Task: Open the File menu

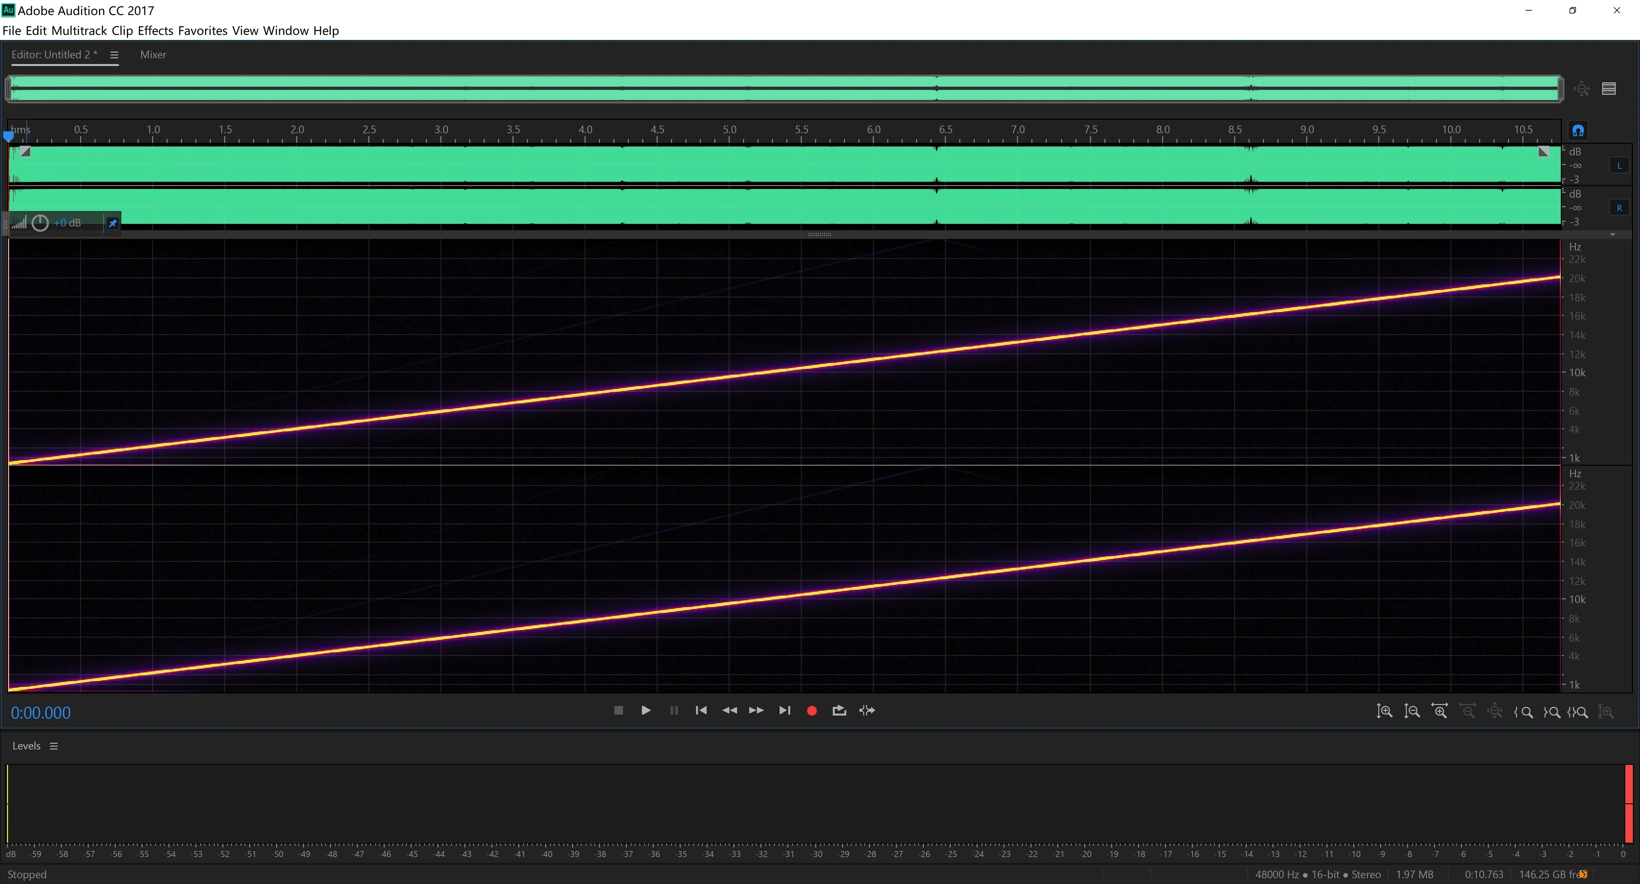Action: coord(12,30)
